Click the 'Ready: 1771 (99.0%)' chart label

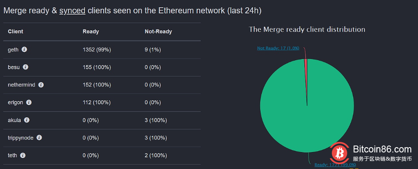pyautogui.click(x=335, y=165)
